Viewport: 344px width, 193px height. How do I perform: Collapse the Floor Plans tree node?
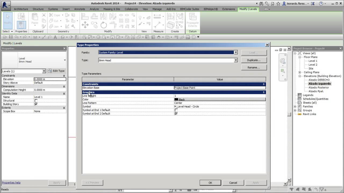300,57
